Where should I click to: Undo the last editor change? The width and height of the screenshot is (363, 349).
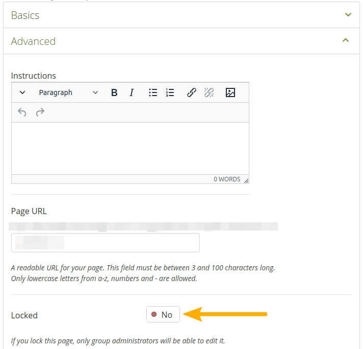point(22,112)
